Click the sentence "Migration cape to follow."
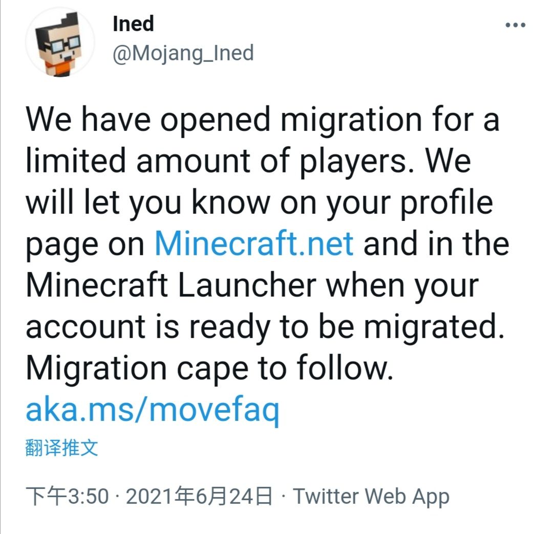Image resolution: width=553 pixels, height=534 pixels. coord(209,368)
